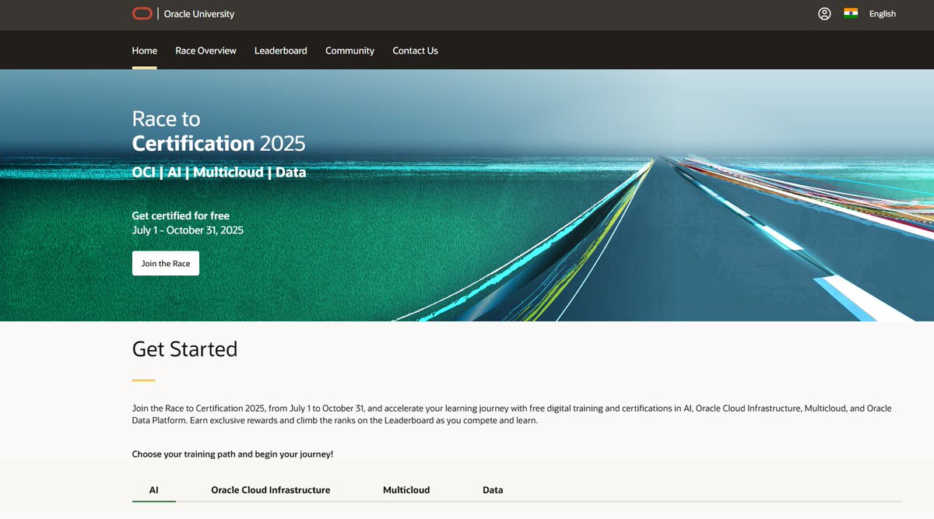Open the Leaderboard page
This screenshot has width=934, height=519.
(280, 51)
